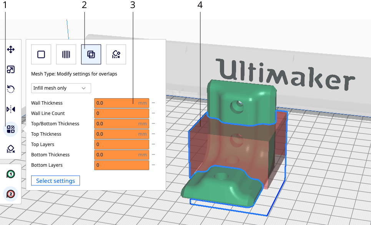
Task: Click the Wall Line Count value field
Action: pyautogui.click(x=121, y=113)
